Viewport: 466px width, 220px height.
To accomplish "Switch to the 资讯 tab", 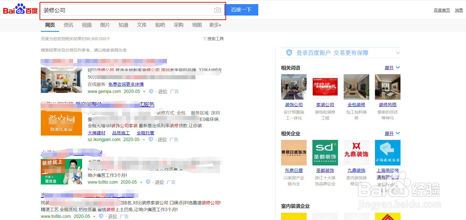I will coord(68,25).
